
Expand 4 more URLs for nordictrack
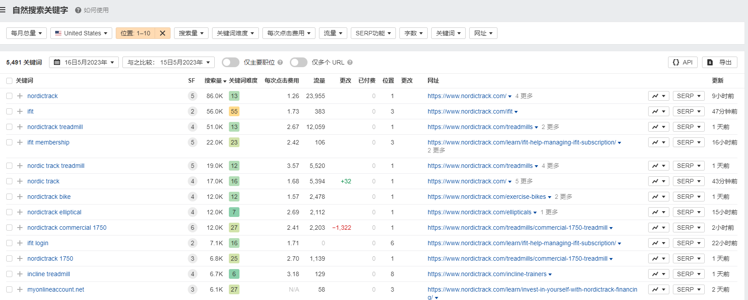pos(524,96)
